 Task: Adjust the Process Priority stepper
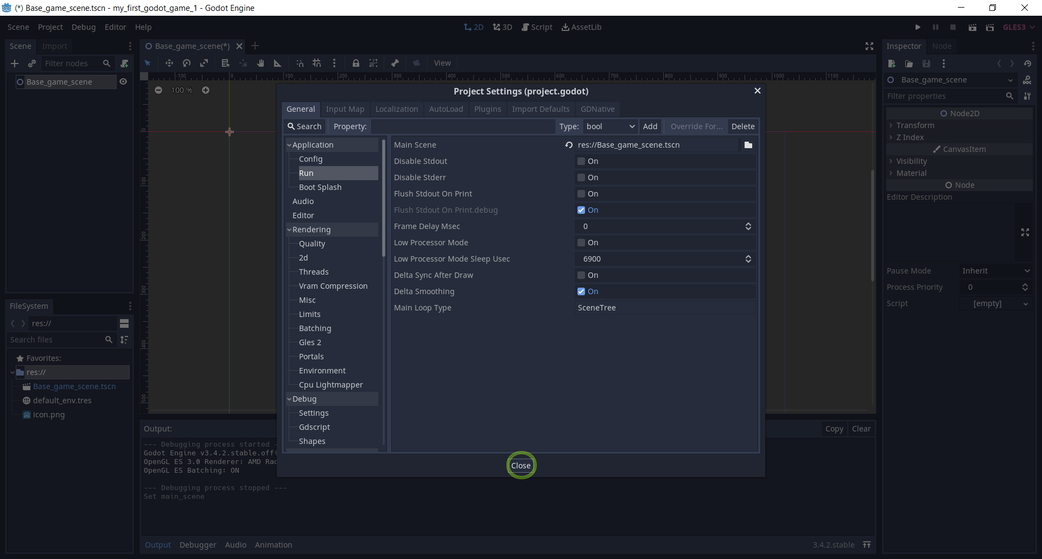tap(1025, 287)
